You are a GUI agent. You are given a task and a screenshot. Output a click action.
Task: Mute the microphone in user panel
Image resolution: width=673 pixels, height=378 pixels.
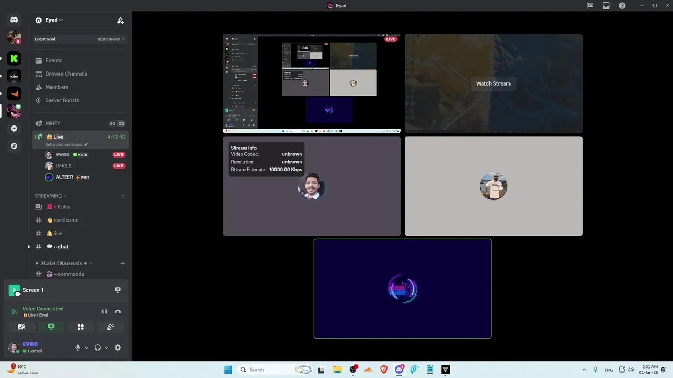click(x=78, y=348)
